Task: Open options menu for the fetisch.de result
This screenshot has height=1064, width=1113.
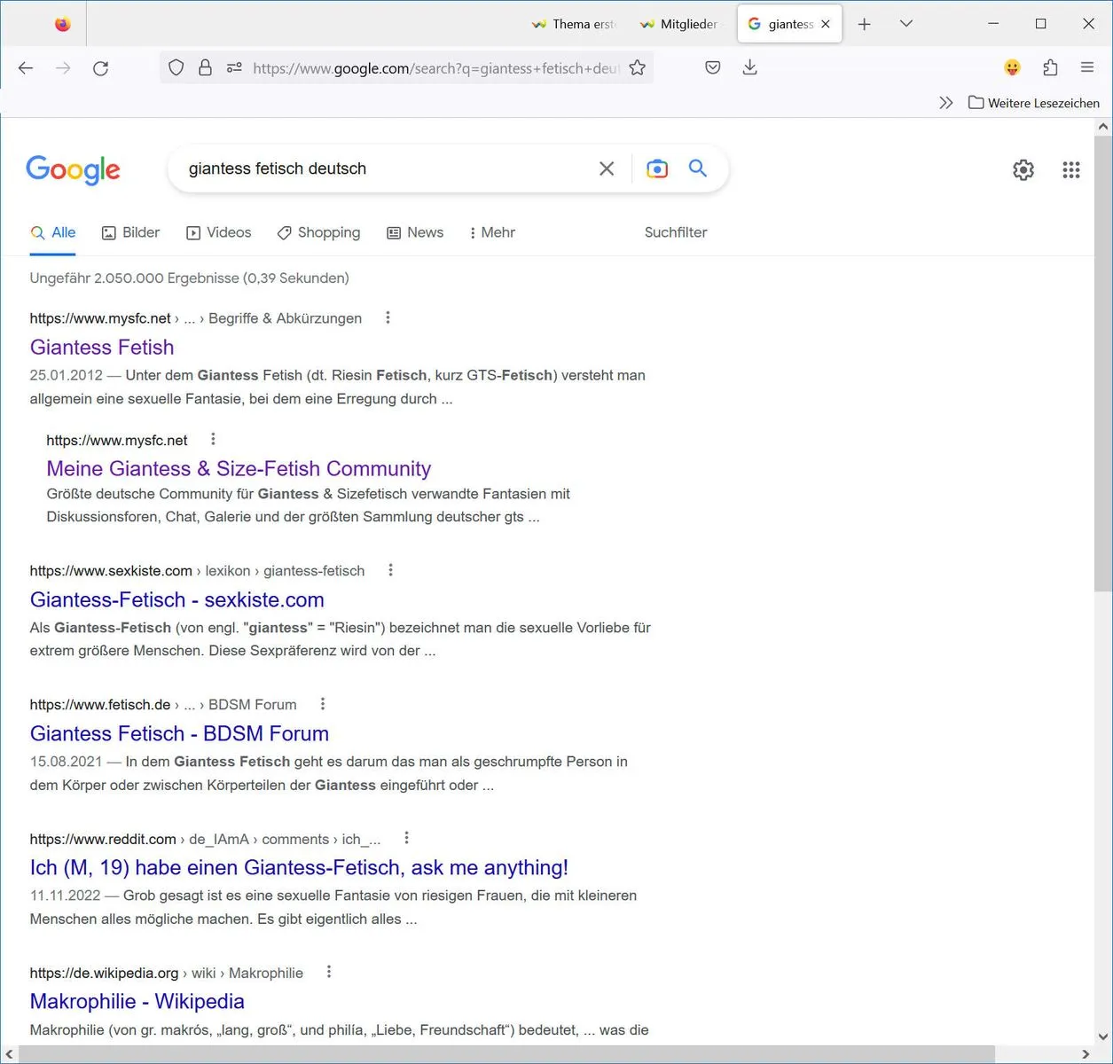Action: click(323, 704)
